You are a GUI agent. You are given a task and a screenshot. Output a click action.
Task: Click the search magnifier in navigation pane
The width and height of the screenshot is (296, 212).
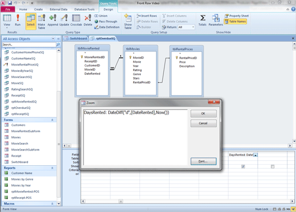pos(58,44)
